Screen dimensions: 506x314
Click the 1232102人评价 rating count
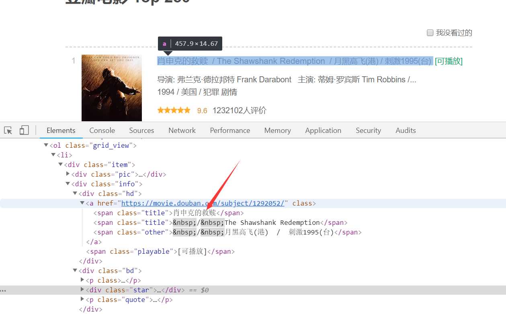point(240,110)
